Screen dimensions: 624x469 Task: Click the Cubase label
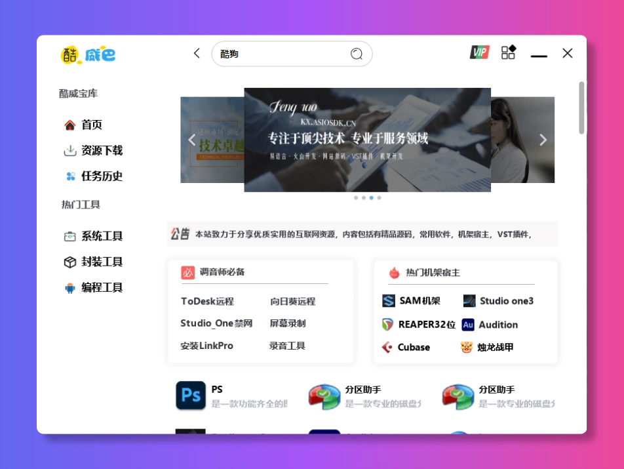(x=414, y=347)
